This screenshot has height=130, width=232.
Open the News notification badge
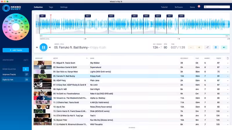199,6
